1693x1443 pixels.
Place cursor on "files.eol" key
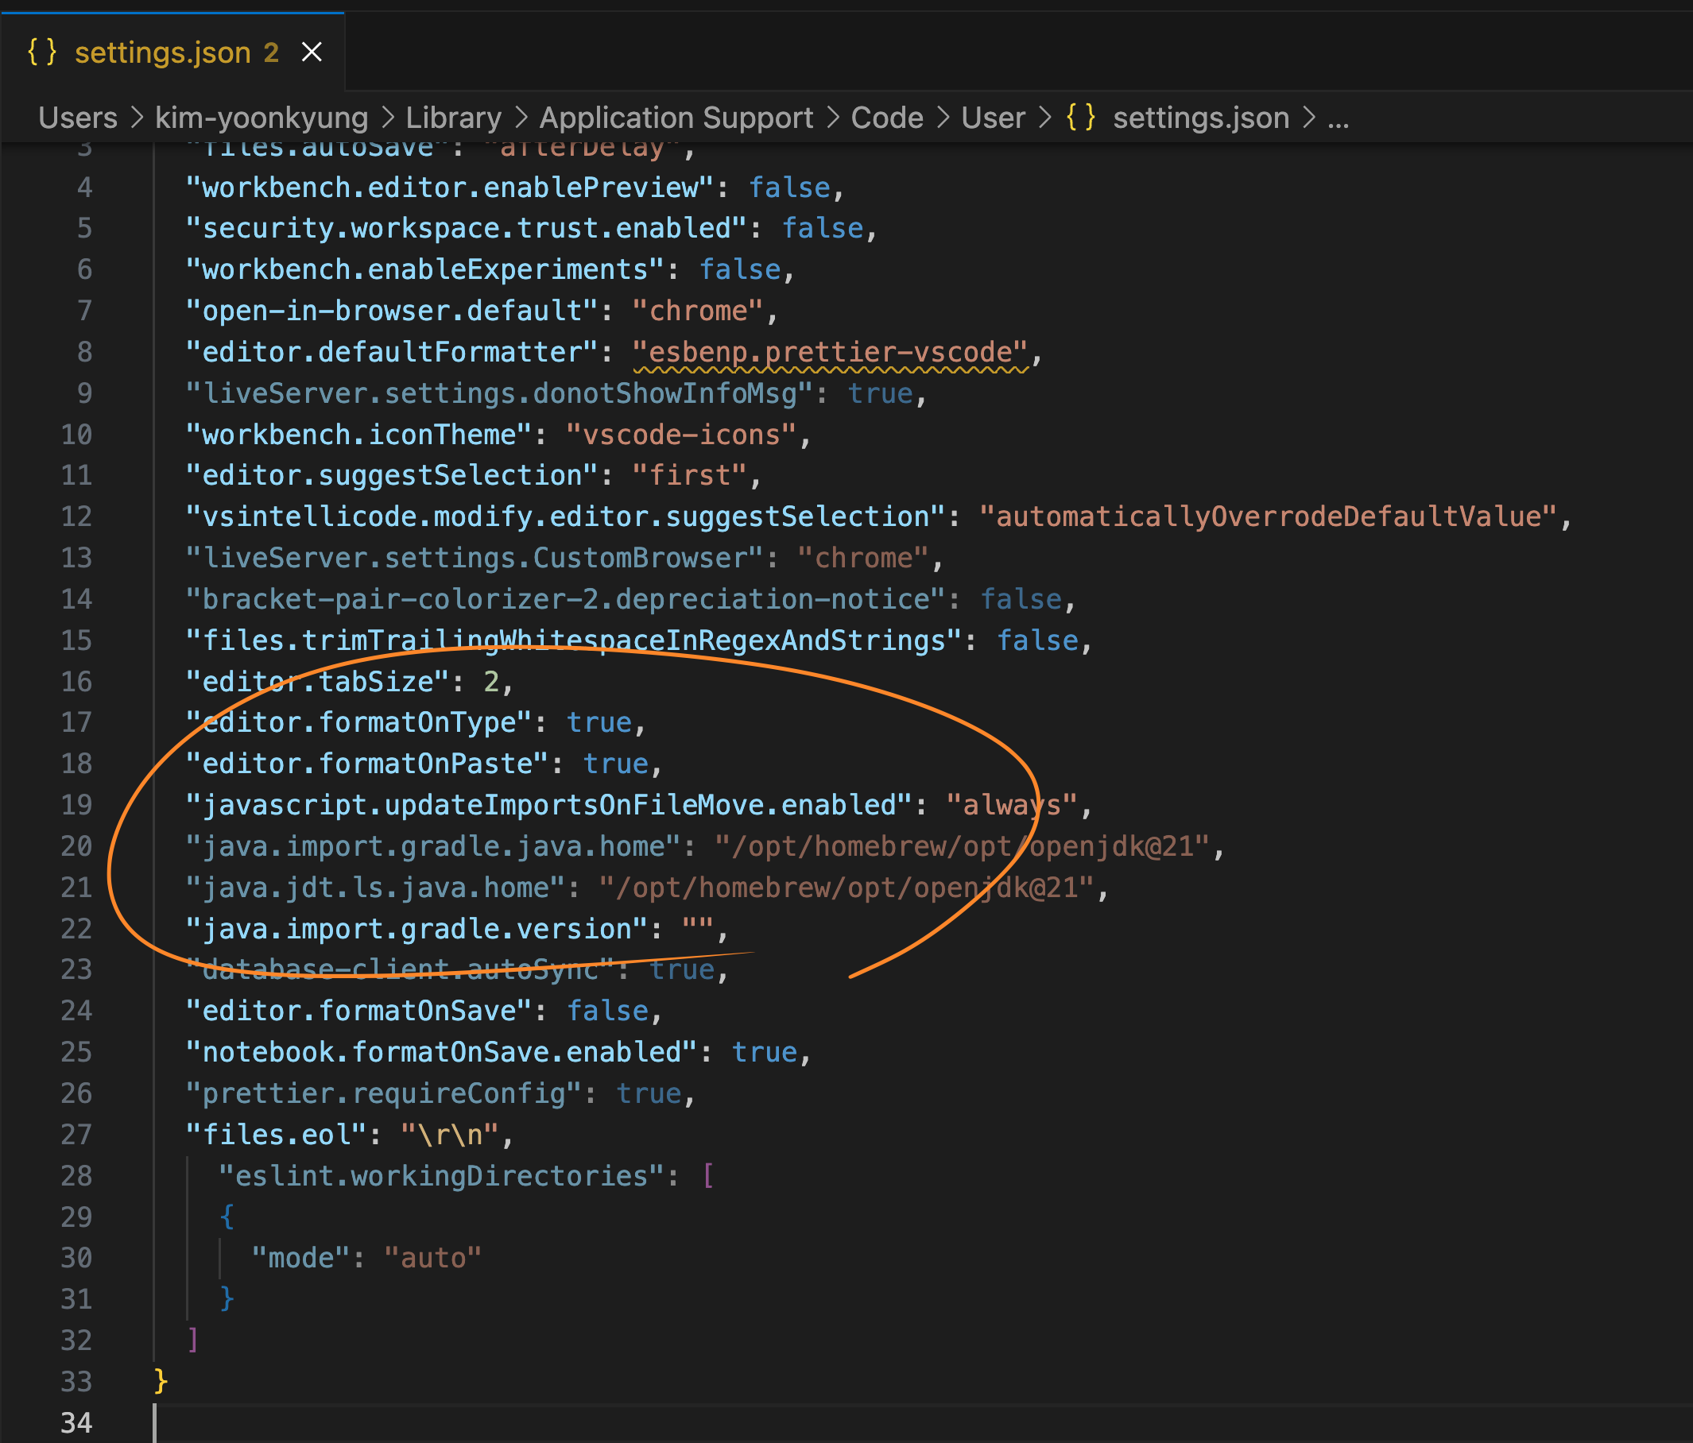[277, 1135]
